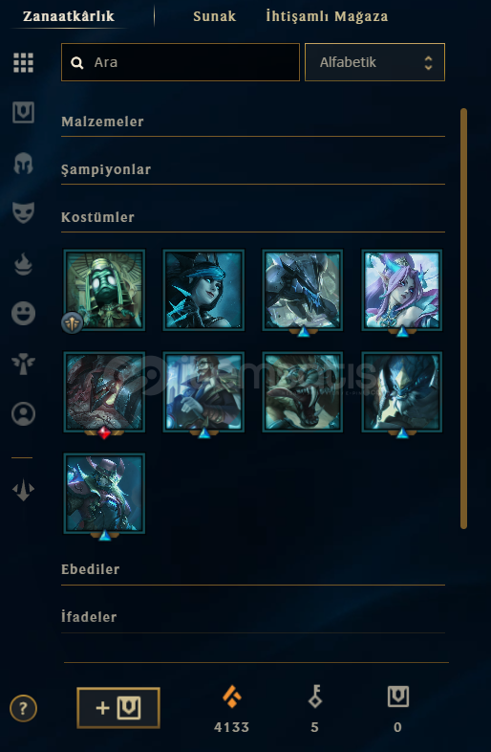Select the all-items grid filter icon
491x752 pixels.
[24, 63]
